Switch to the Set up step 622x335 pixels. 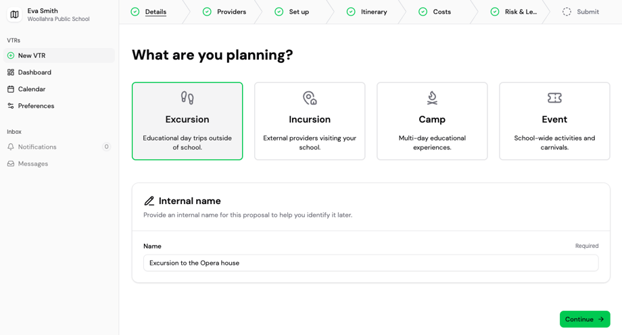tap(292, 11)
